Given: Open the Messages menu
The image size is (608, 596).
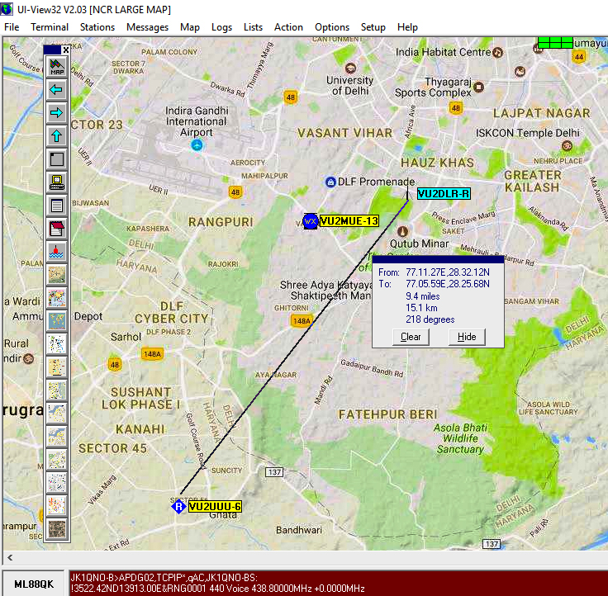Looking at the screenshot, I should click(x=147, y=27).
